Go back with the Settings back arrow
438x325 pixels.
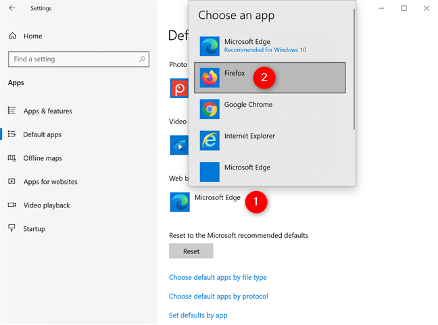click(x=11, y=8)
